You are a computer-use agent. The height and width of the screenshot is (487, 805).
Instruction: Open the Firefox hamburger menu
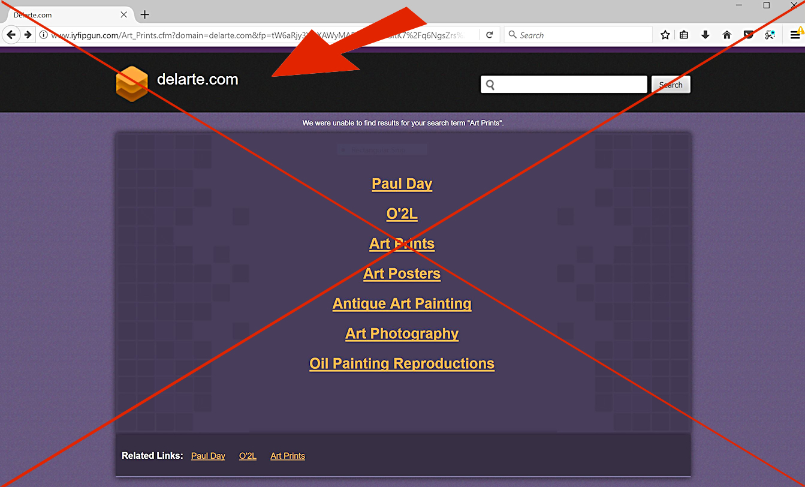795,35
